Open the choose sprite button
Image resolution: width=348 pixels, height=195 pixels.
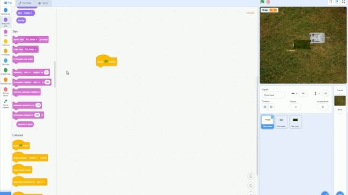point(325,193)
